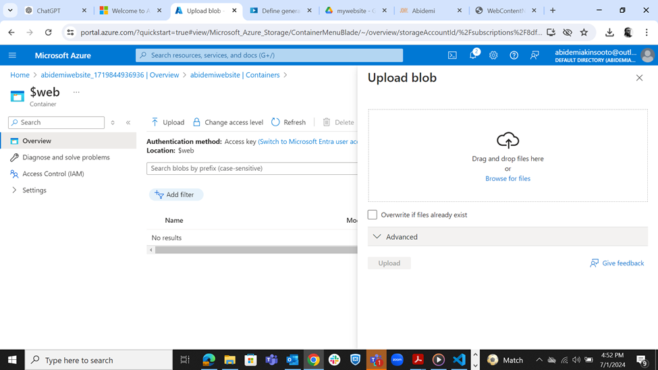Go to Home breadcrumb

click(x=20, y=75)
